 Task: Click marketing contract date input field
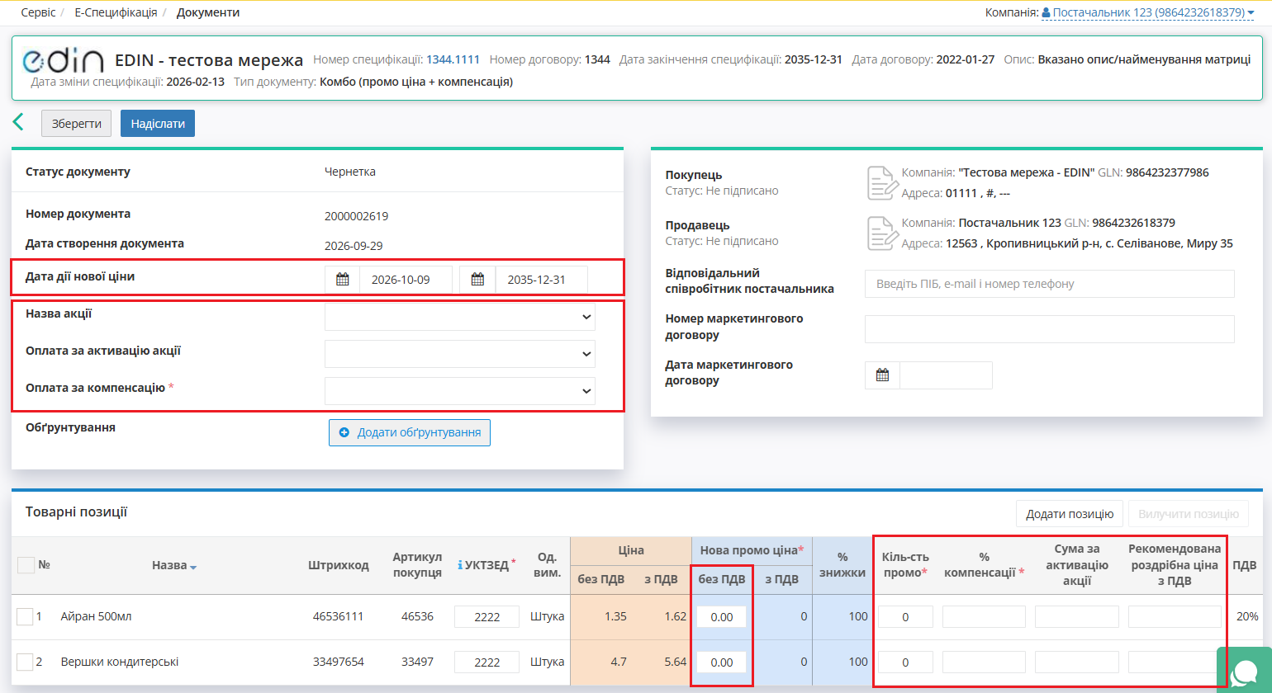(x=946, y=375)
